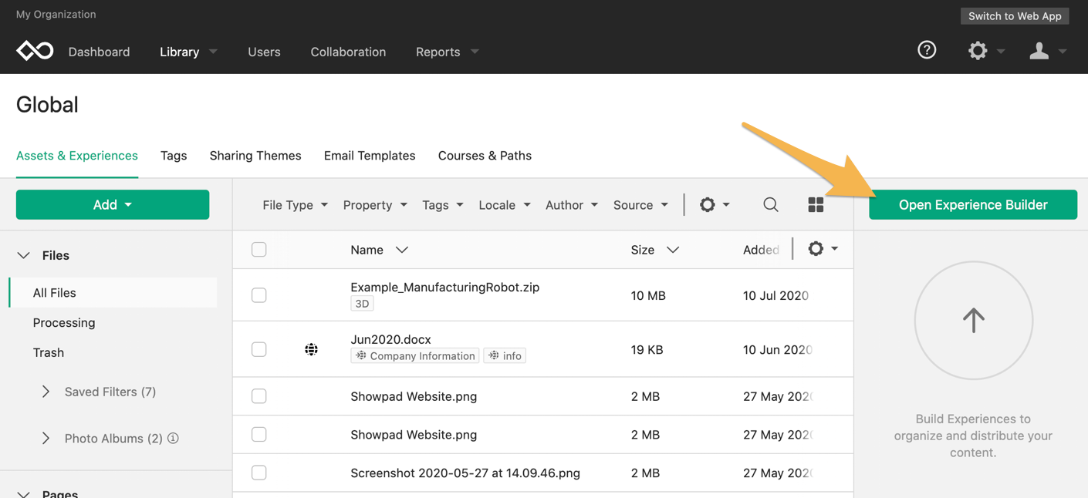
Task: Check the Screenshot 2020-05-27 row checkbox
Action: coord(259,473)
